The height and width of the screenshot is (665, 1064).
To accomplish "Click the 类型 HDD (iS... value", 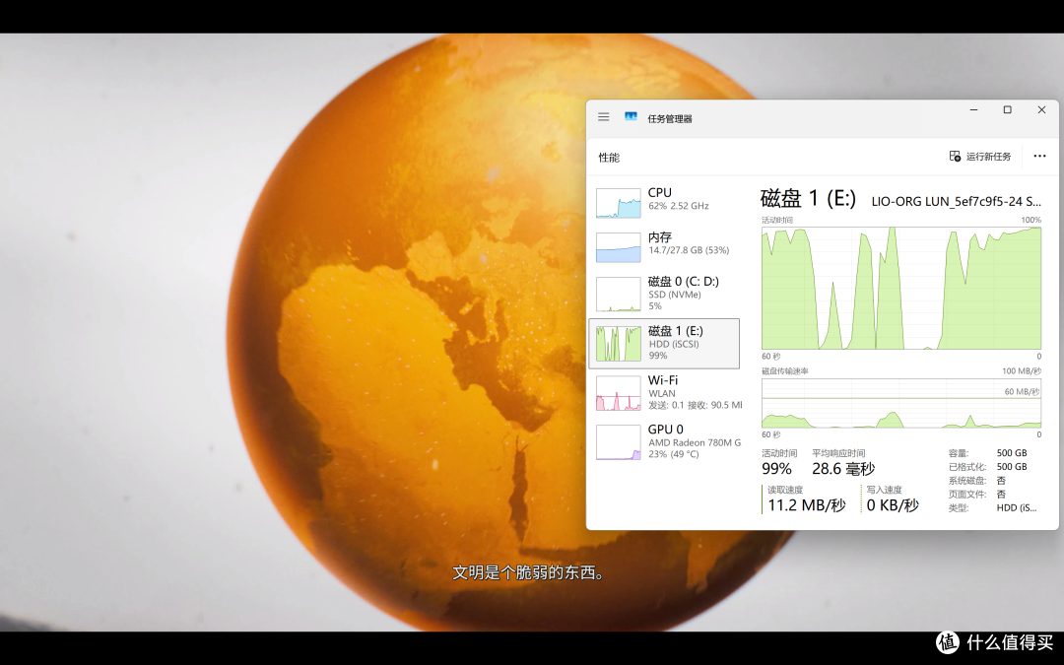I will pos(1017,507).
